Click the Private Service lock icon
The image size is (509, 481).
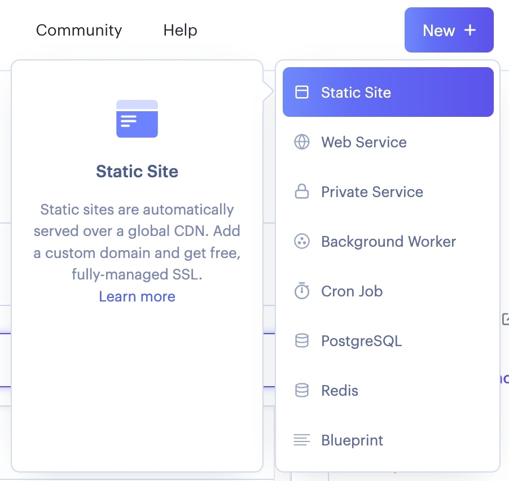302,192
